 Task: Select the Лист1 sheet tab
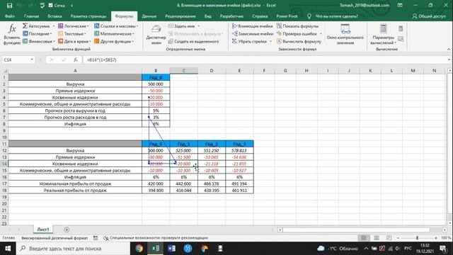click(x=43, y=229)
